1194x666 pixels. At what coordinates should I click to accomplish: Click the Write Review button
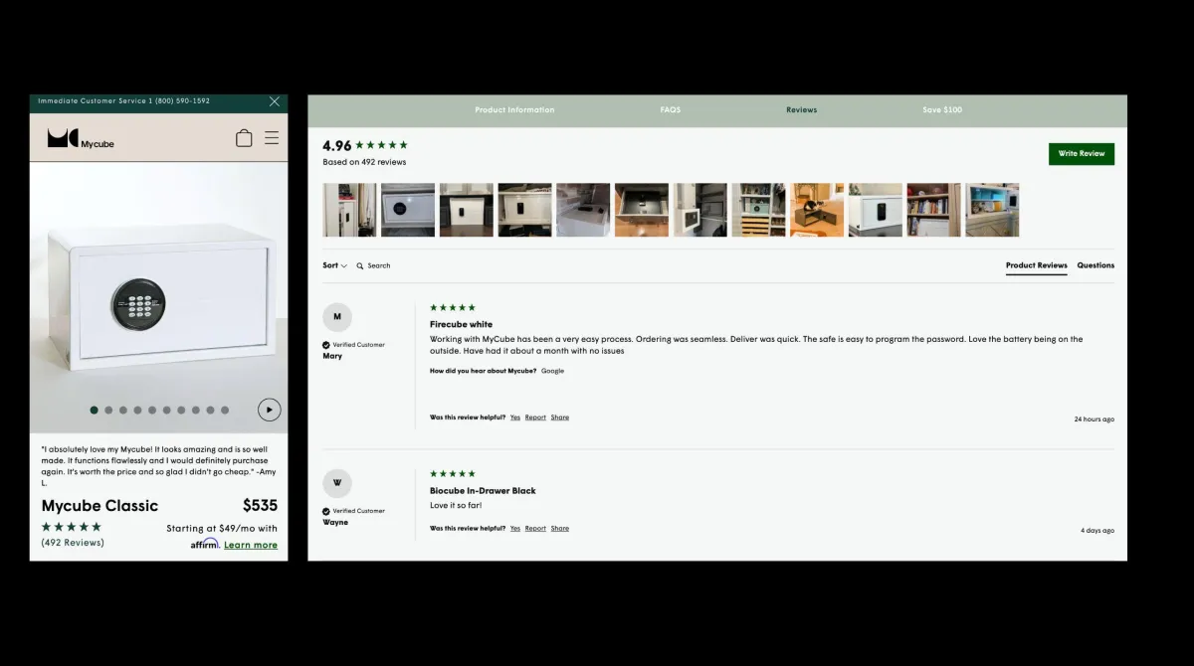(1082, 154)
